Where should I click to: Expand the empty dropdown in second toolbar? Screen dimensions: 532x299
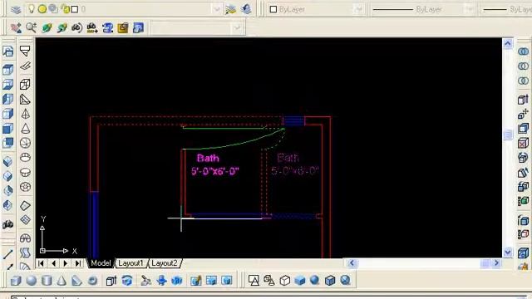coord(237,27)
